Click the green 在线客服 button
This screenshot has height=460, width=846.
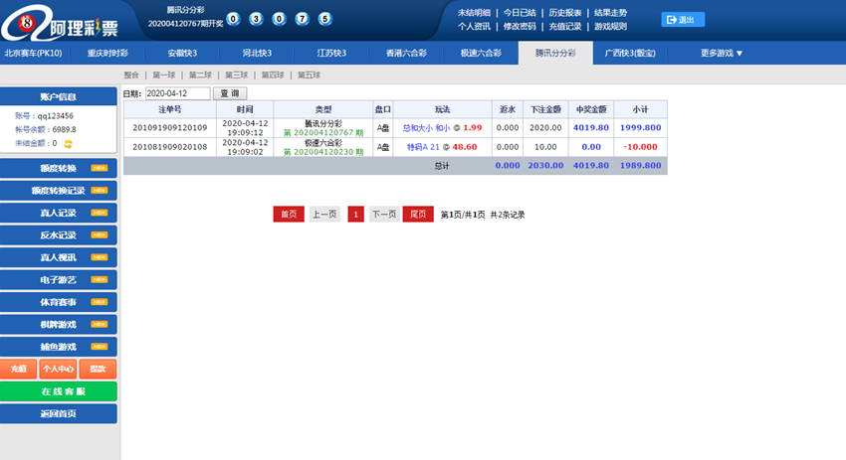pos(59,391)
